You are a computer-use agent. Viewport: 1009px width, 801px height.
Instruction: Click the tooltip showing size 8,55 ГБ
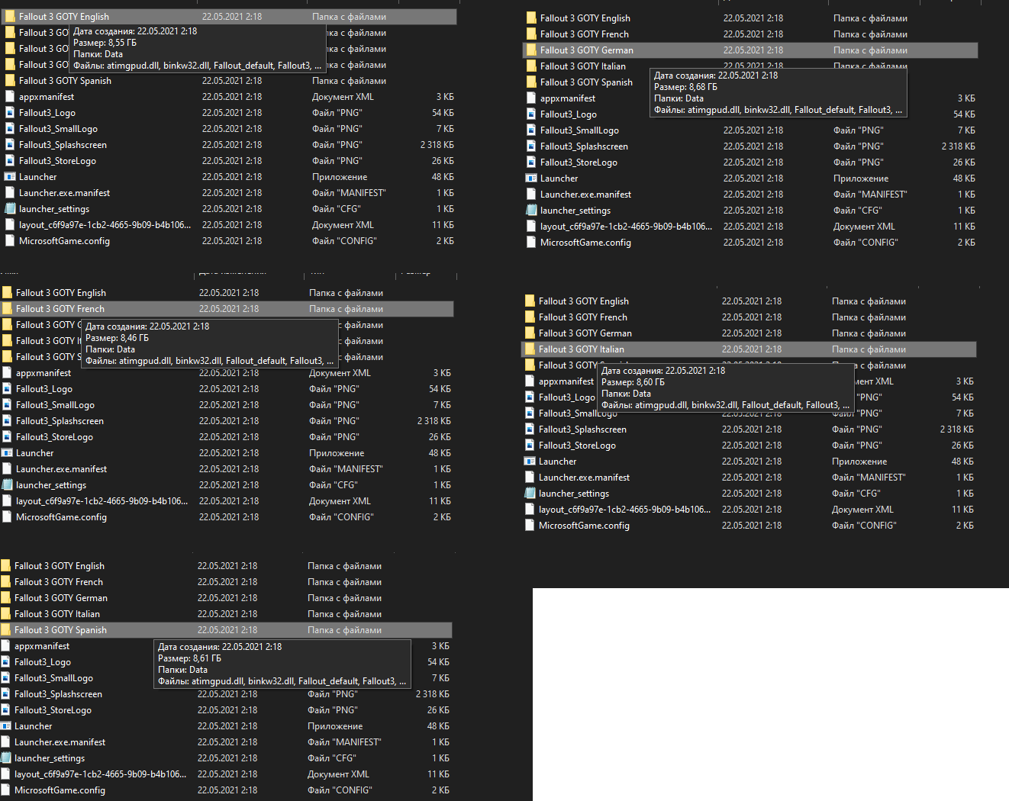(198, 48)
